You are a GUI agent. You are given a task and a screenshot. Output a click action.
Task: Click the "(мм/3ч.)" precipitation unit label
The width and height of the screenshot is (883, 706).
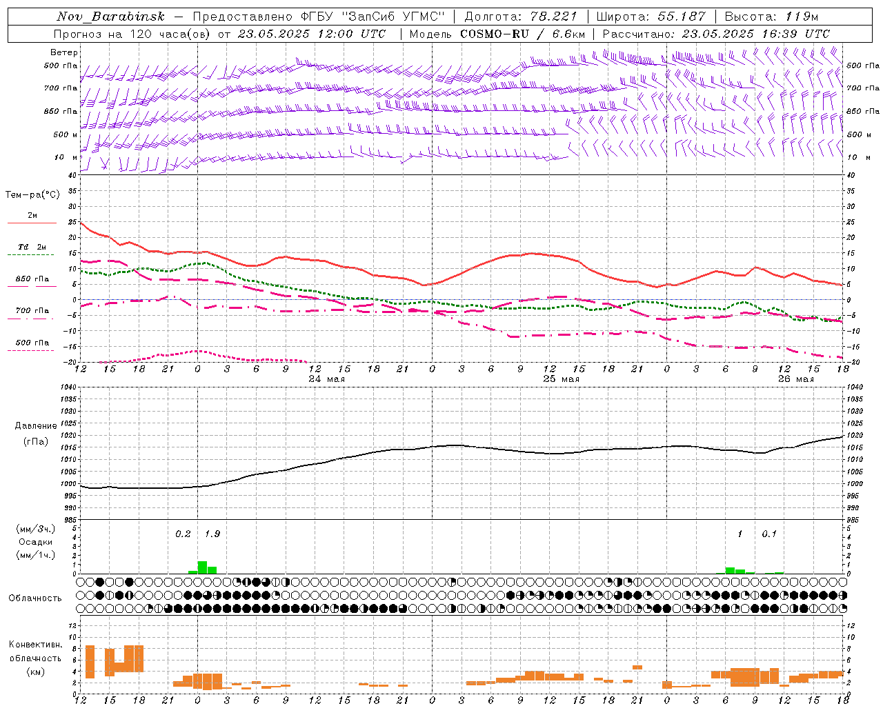34,529
